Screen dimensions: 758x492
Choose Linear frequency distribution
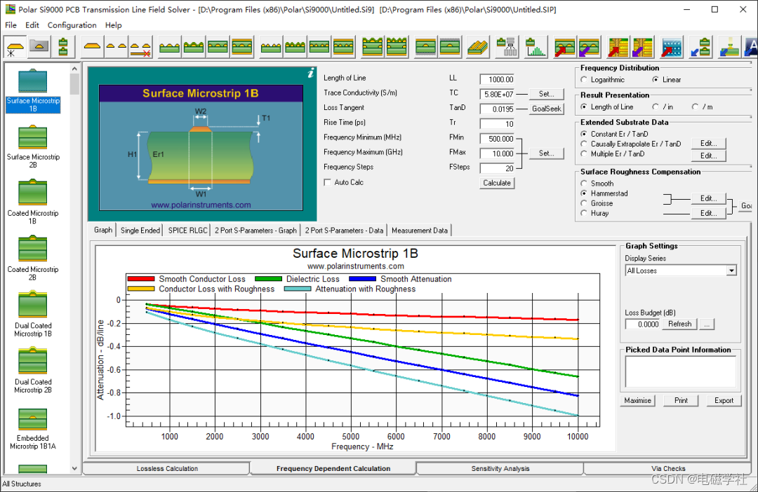click(x=656, y=80)
